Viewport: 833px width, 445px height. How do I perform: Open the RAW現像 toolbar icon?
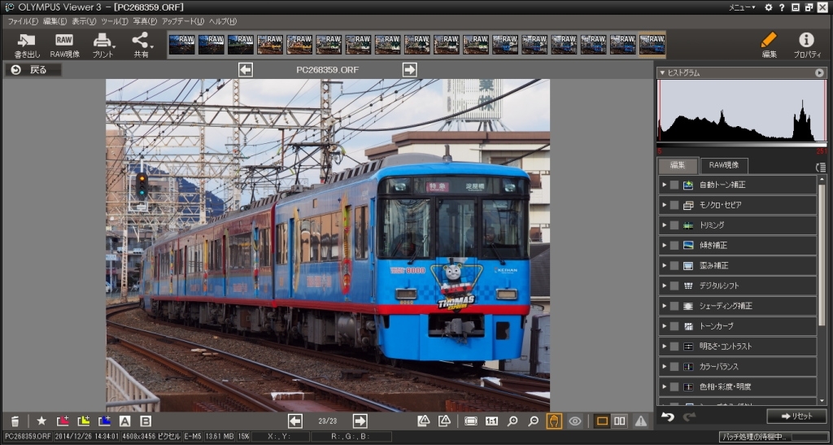point(65,46)
